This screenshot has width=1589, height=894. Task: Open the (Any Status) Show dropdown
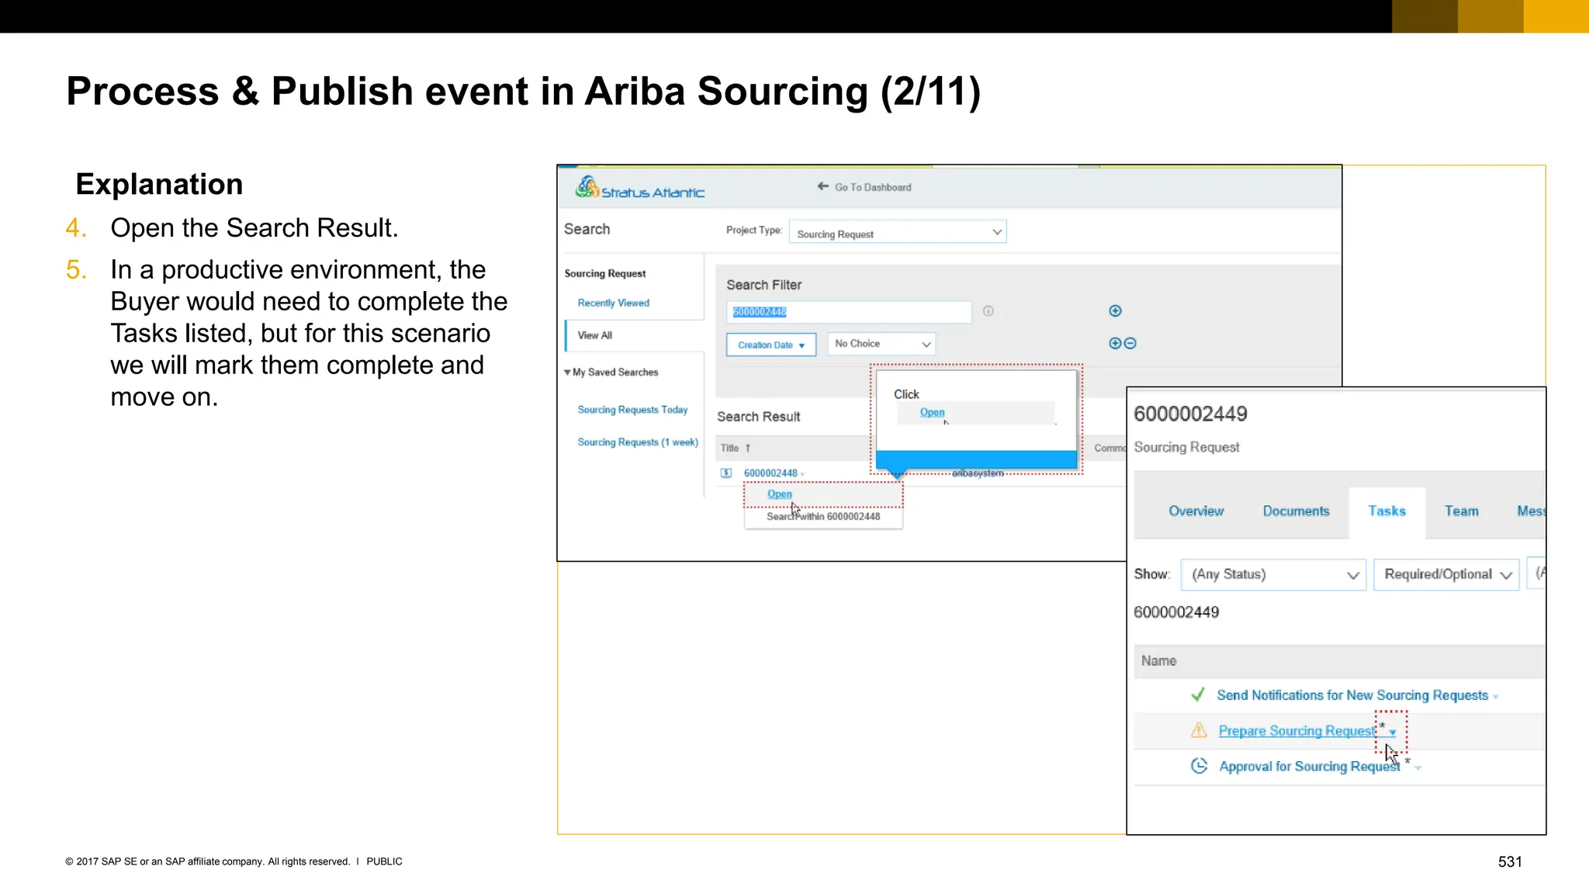tap(1273, 574)
